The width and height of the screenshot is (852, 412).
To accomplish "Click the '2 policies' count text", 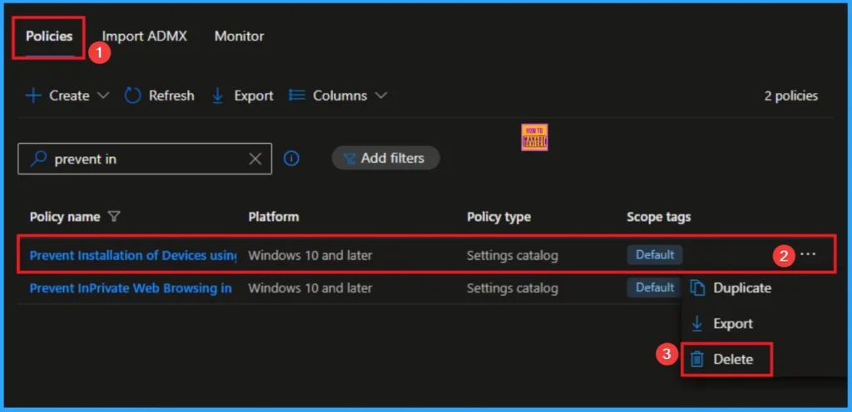I will 790,96.
